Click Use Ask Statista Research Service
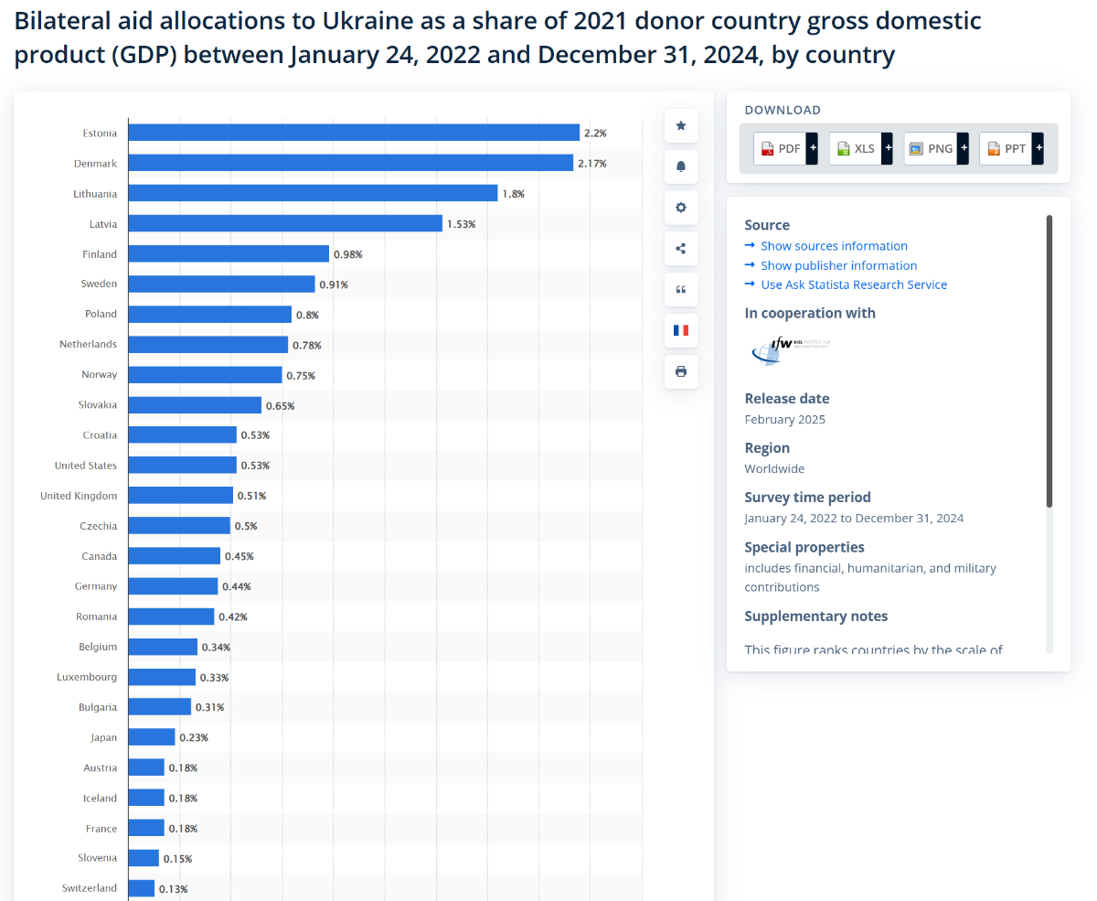The image size is (1097, 901). 854,284
